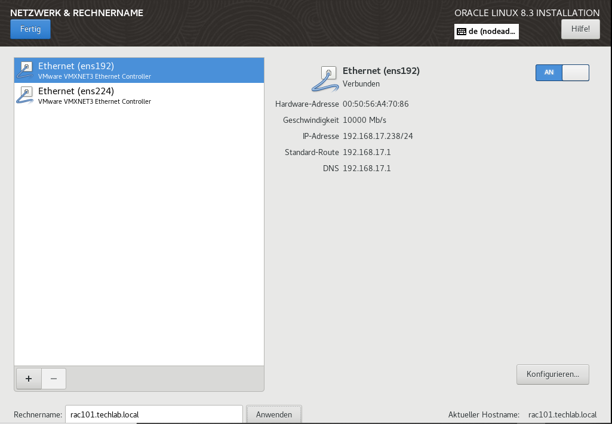Open the 'de (nodead...)' keyboard layout selector
Image resolution: width=612 pixels, height=424 pixels.
(x=486, y=32)
